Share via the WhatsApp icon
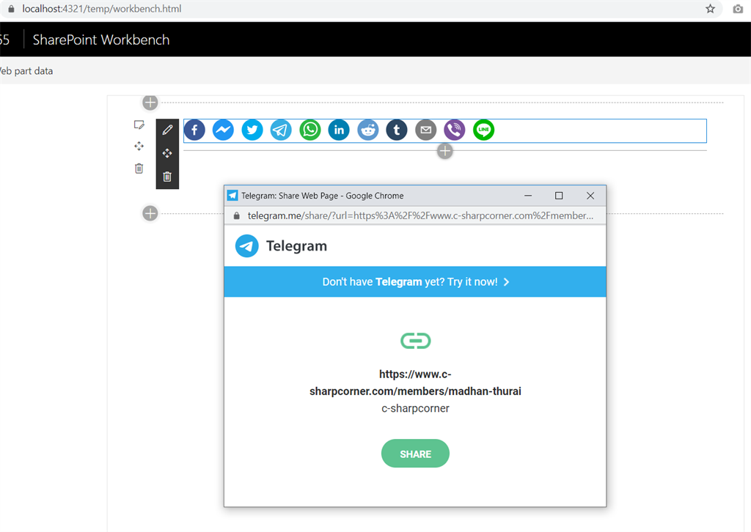Screen dimensions: 751x532 [310, 130]
